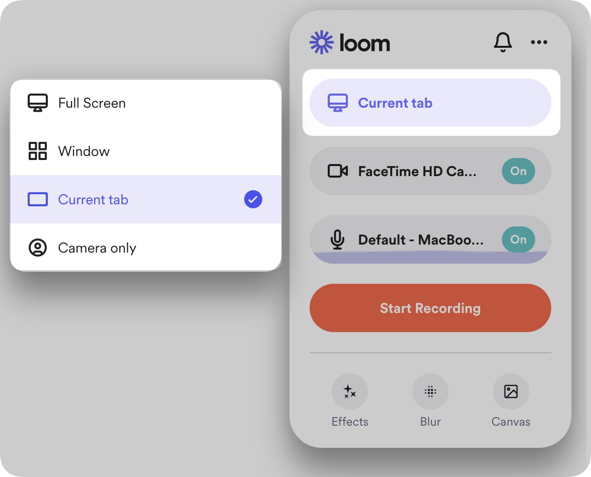The width and height of the screenshot is (591, 477).
Task: Open the Current tab recording mode selector
Action: tap(430, 103)
